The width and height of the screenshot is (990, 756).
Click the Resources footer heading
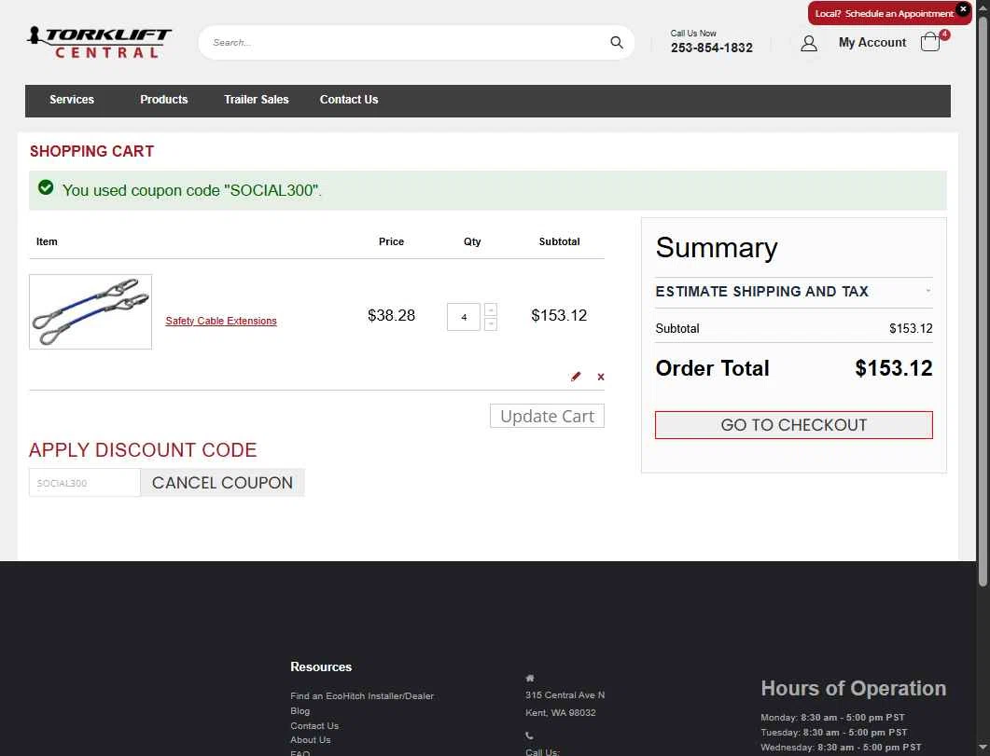point(321,667)
